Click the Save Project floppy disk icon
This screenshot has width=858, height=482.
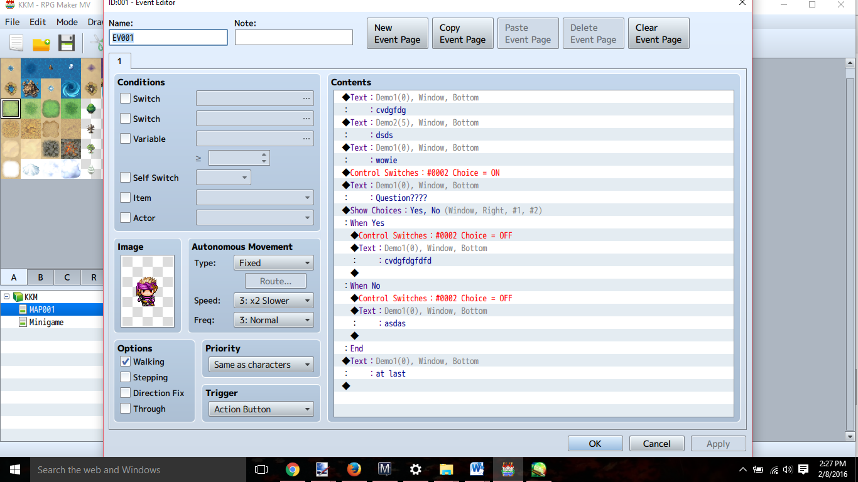pos(67,43)
